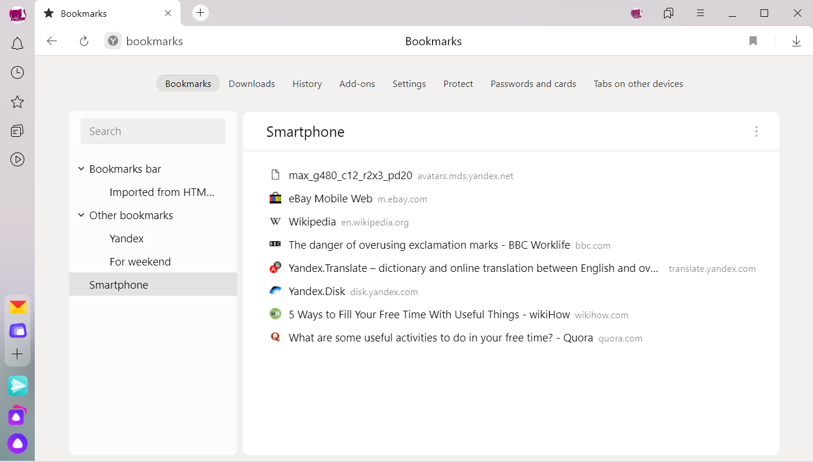Add a new sidebar app with plus icon

coord(17,354)
